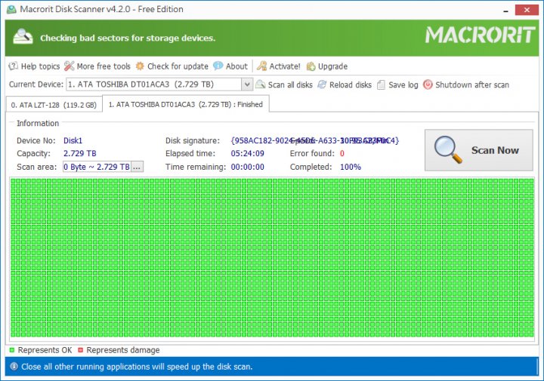Click Shutdown after scan text
The width and height of the screenshot is (544, 381).
(472, 84)
